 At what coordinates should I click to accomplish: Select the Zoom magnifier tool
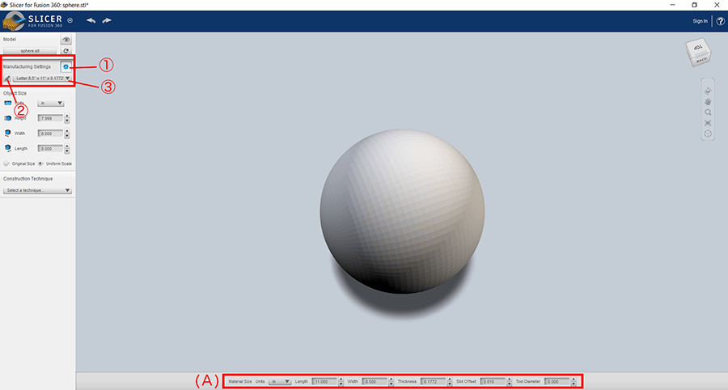tap(708, 112)
